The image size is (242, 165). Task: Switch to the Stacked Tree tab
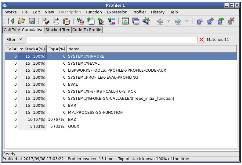point(58,30)
